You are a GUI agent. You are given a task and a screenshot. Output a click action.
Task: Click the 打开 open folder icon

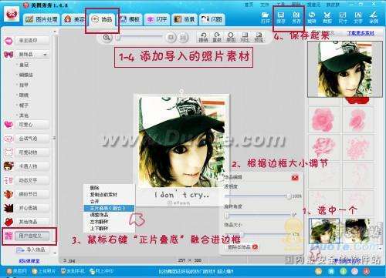(x=265, y=18)
